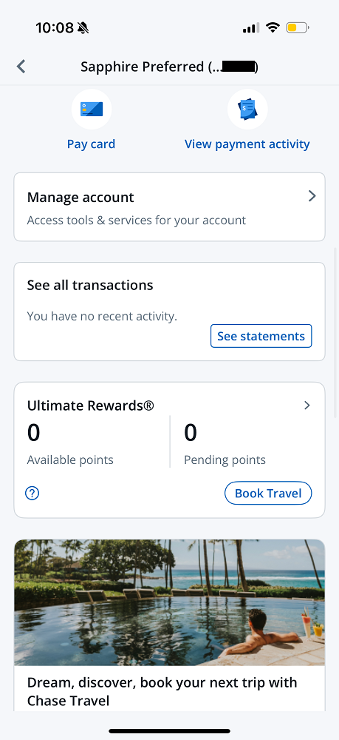The width and height of the screenshot is (339, 740).
Task: Open Ultimate Rewards chevron arrow
Action: coord(307,406)
